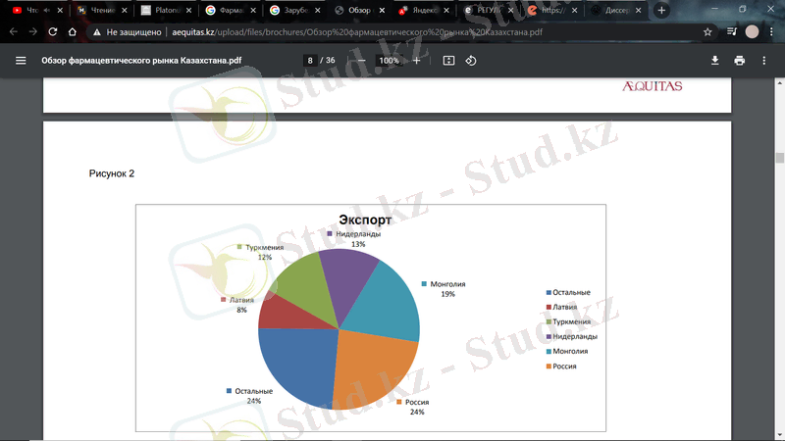Click the zoom in plus button
Viewport: 785px width, 441px height.
coord(417,60)
